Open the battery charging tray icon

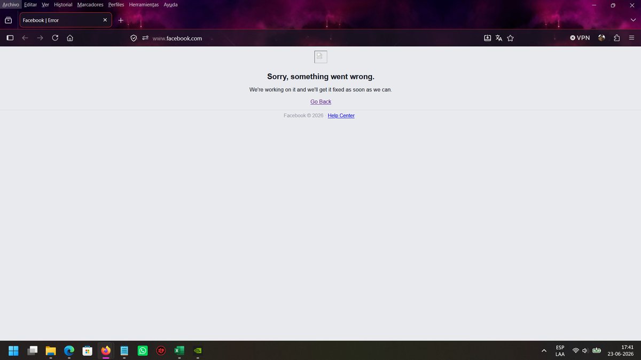597,350
